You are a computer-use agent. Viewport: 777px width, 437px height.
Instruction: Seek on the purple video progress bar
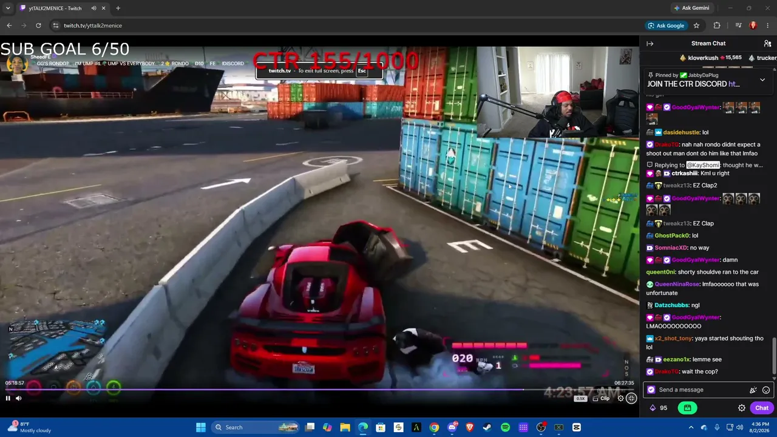click(319, 390)
